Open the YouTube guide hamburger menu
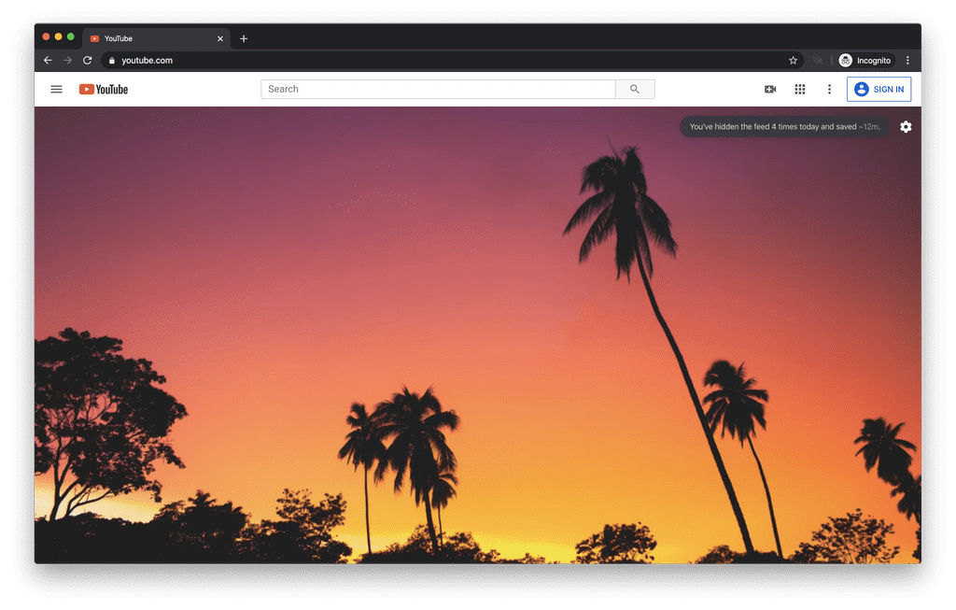This screenshot has height=610, width=956. [x=56, y=90]
